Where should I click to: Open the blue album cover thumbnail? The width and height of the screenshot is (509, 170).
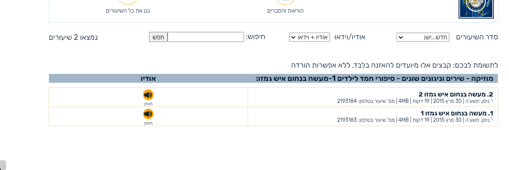[471, 9]
